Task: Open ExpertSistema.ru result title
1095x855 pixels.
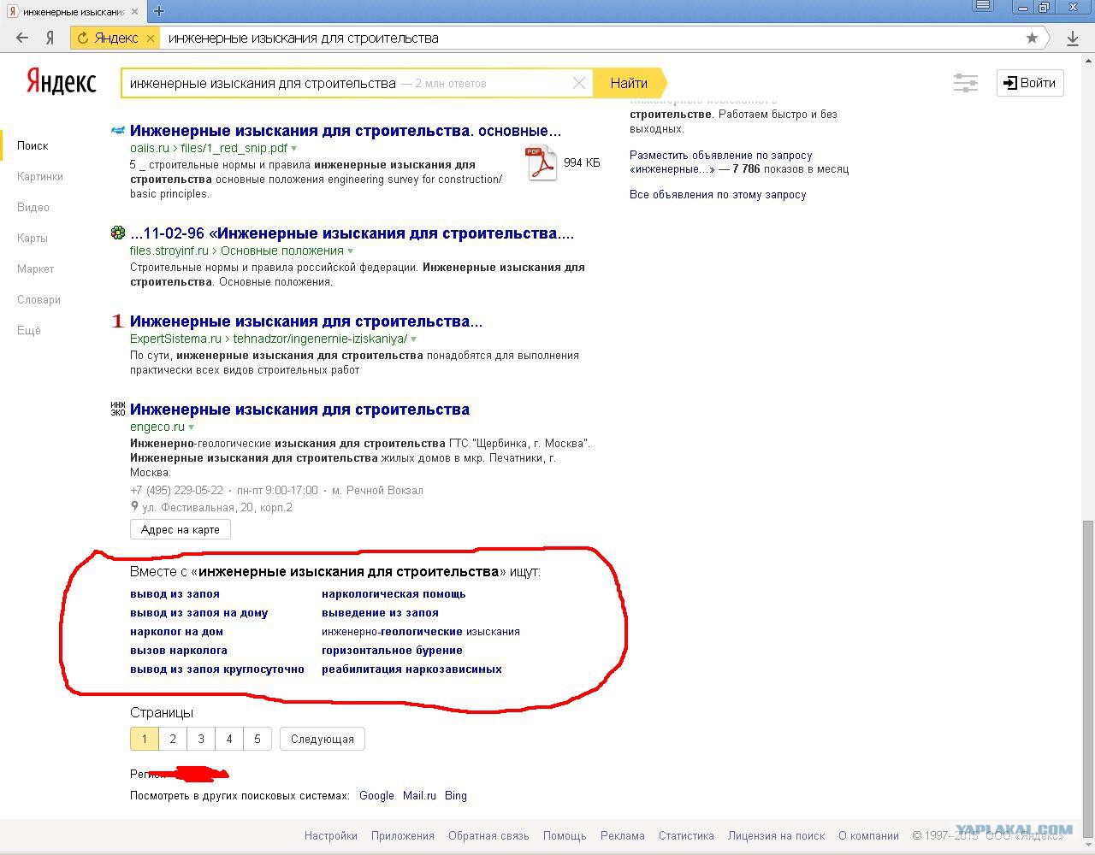Action: tap(306, 321)
